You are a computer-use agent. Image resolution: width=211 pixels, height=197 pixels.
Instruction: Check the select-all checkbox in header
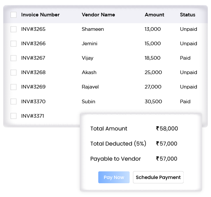click(13, 15)
